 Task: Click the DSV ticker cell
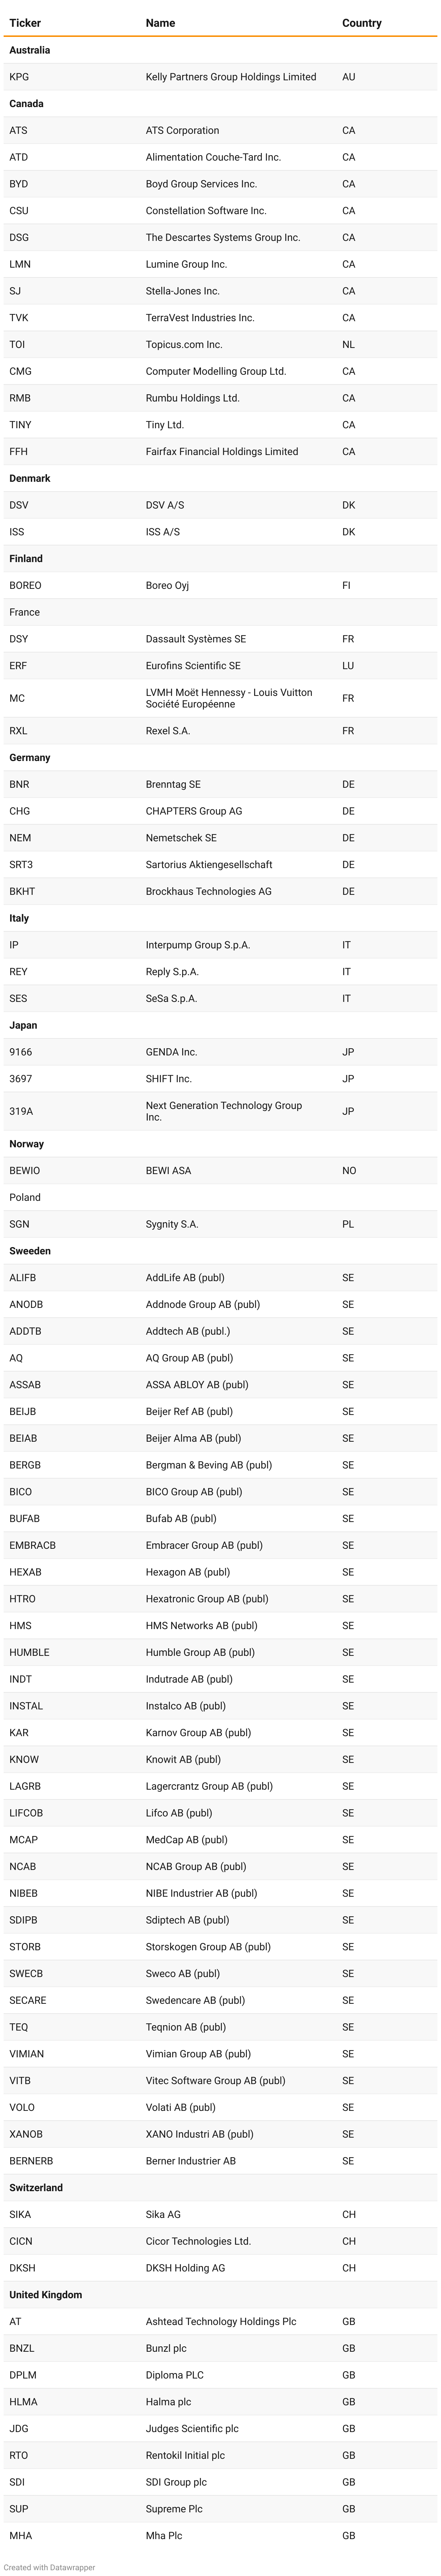click(19, 505)
